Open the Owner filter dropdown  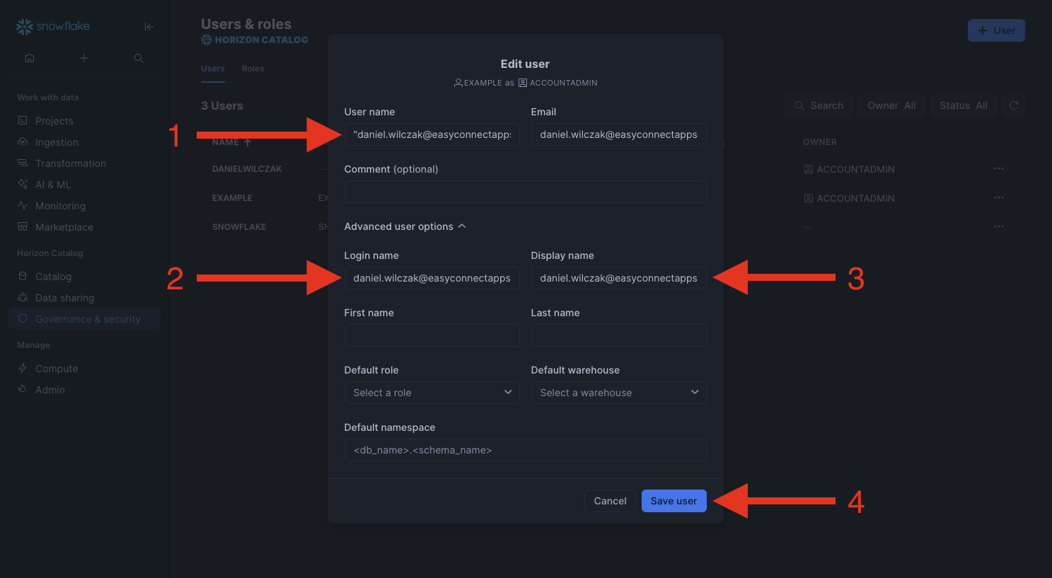[891, 105]
